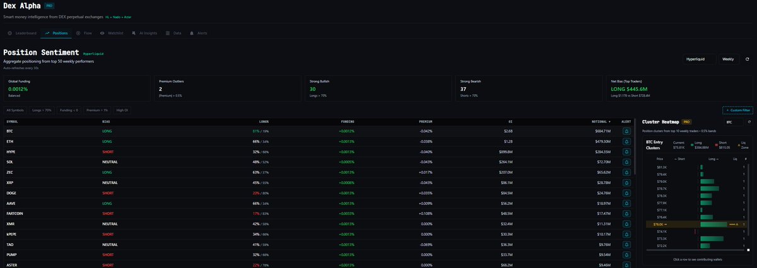
Task: Set alert bell for DOGE row
Action: [x=626, y=193]
